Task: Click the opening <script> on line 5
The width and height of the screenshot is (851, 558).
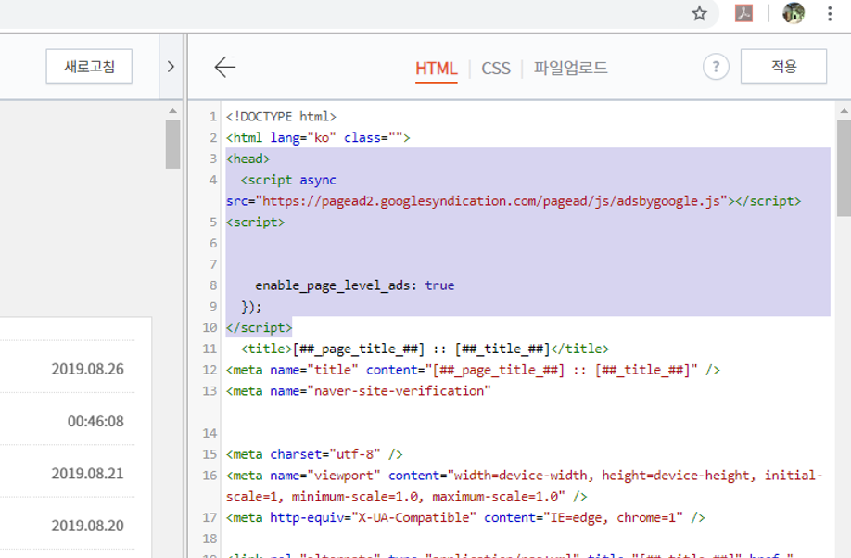Action: (x=256, y=222)
